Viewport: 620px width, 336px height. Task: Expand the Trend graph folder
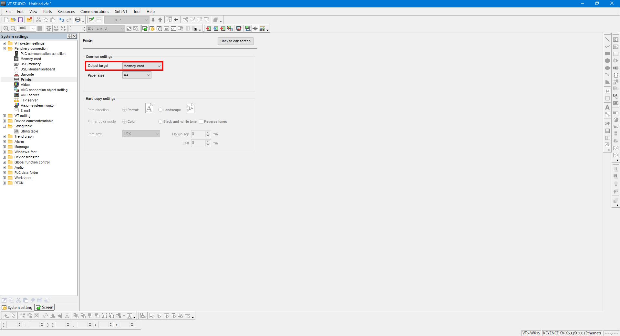point(5,137)
